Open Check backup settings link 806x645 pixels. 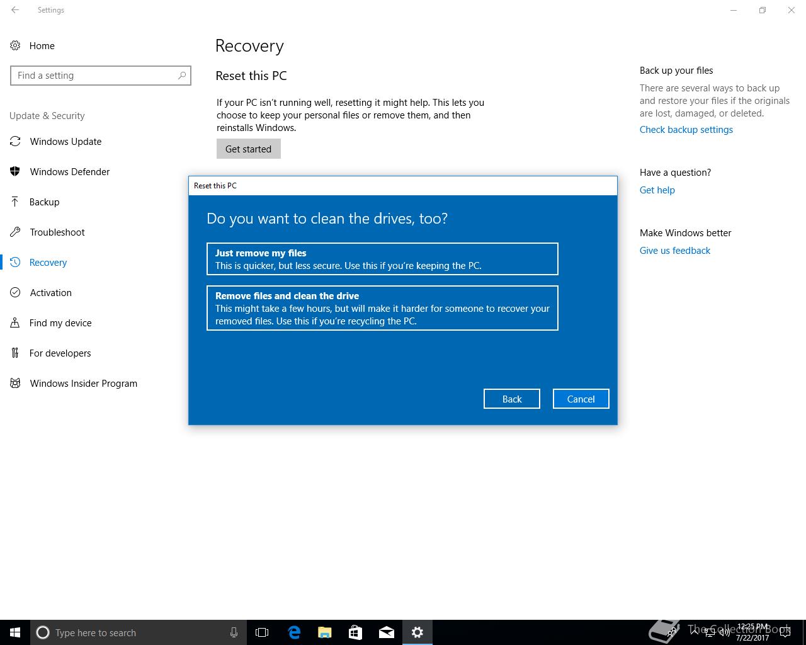686,130
